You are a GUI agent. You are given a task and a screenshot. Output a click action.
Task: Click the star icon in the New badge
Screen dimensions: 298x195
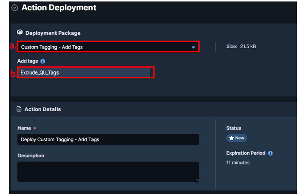tap(231, 138)
